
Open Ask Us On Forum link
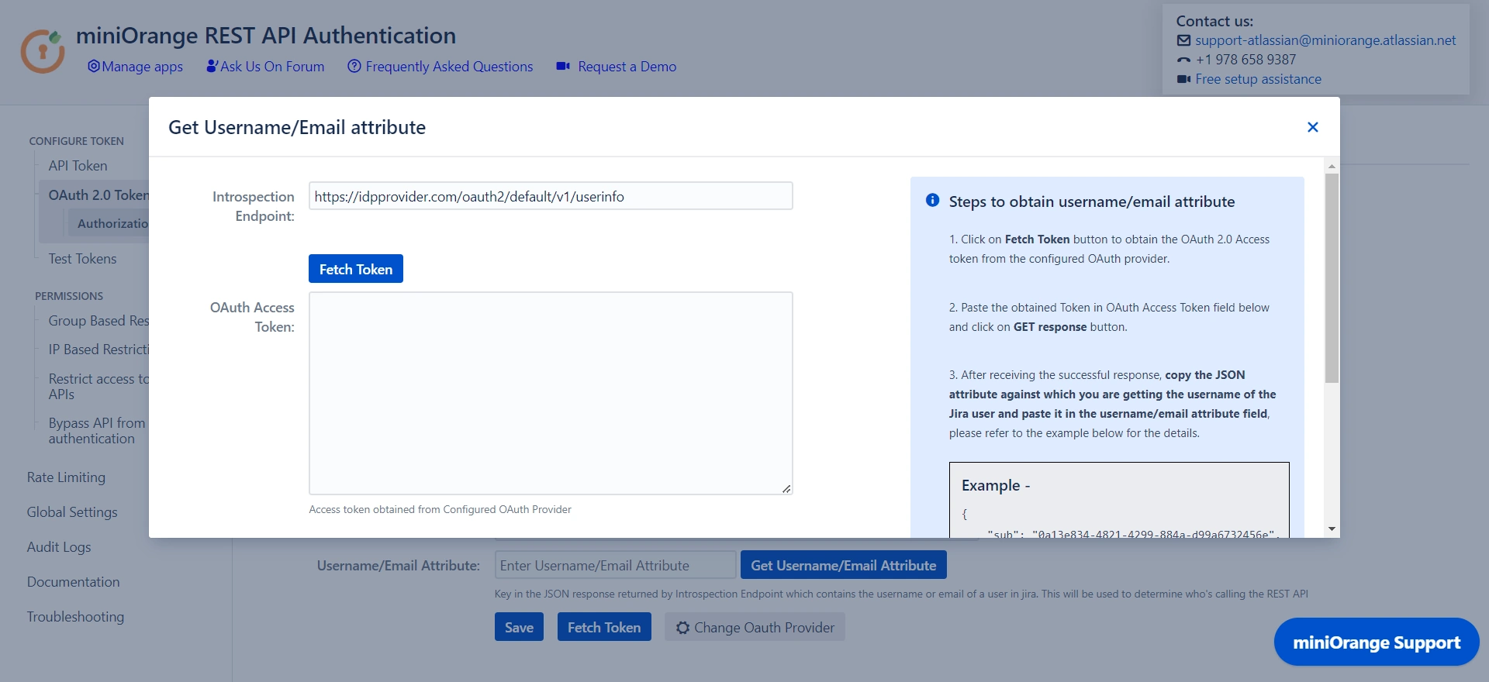coord(272,67)
